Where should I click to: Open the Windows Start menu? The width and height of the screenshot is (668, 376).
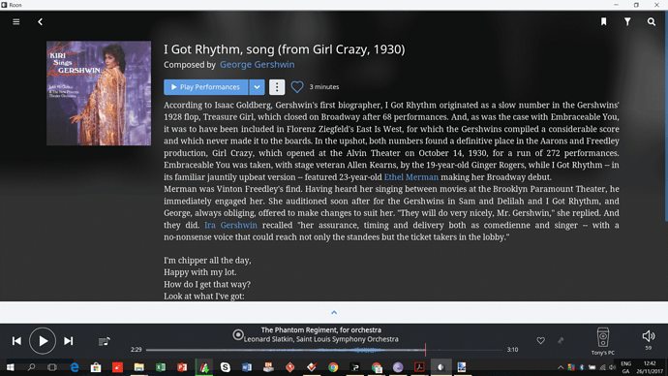10,367
